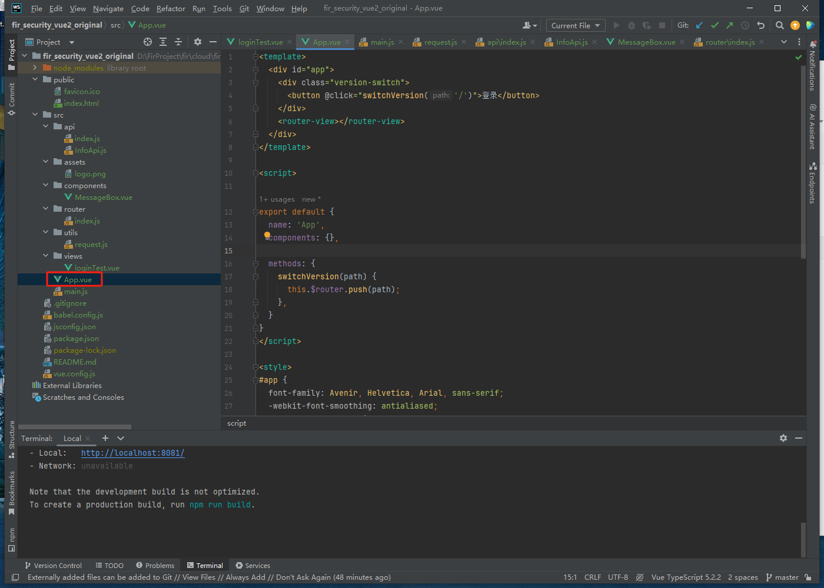Open the Project view selector dropdown
Image resolution: width=824 pixels, height=588 pixels.
(x=49, y=42)
